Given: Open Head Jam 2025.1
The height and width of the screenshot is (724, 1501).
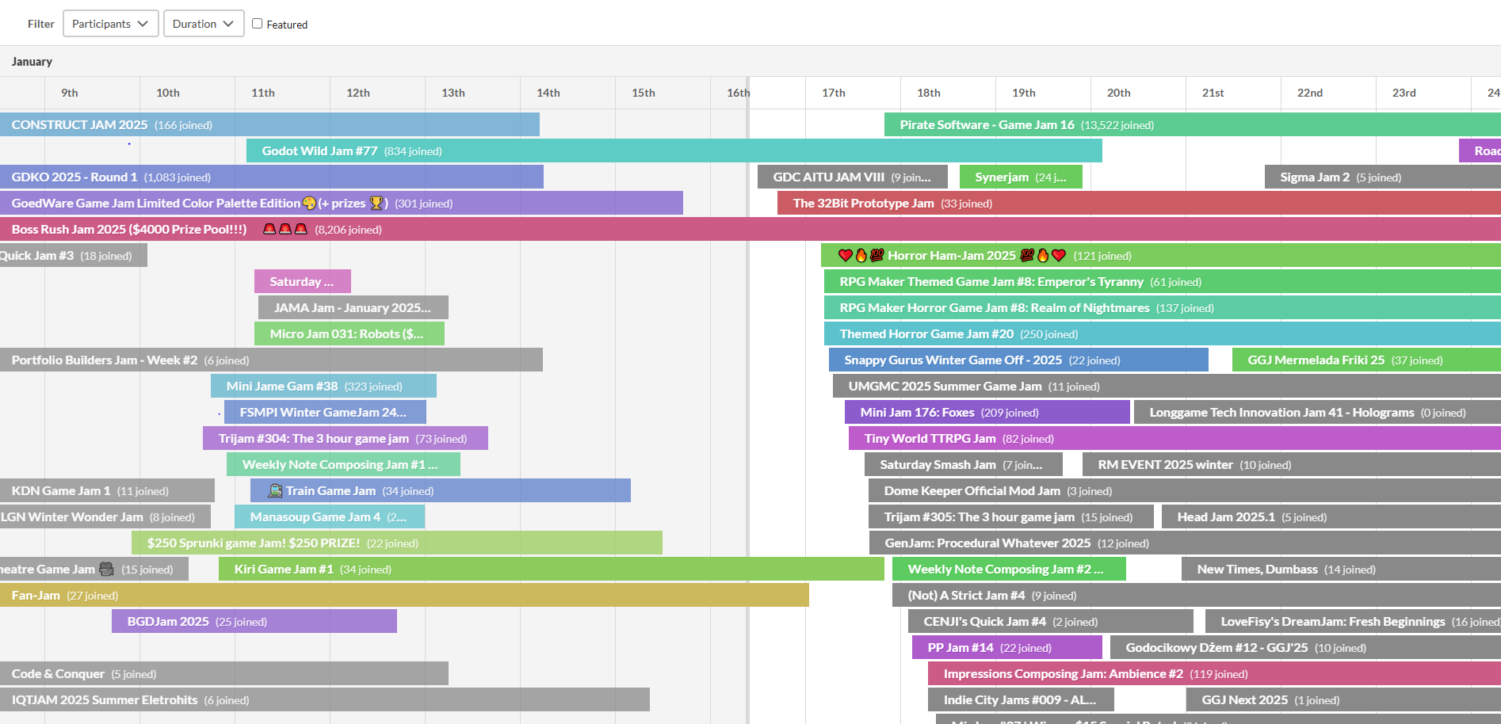Looking at the screenshot, I should [1331, 517].
